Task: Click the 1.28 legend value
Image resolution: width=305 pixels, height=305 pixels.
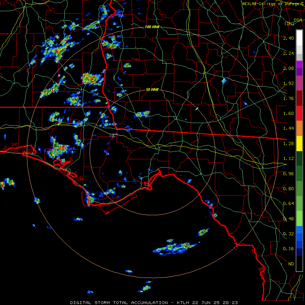Action: [x=288, y=144]
